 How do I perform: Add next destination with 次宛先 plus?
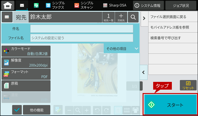coord(121,17)
